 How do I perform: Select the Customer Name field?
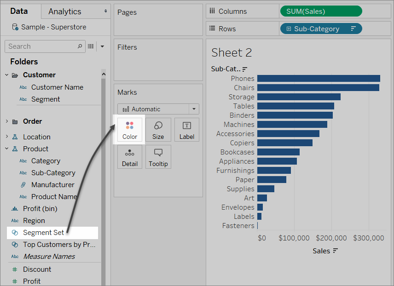pyautogui.click(x=57, y=87)
